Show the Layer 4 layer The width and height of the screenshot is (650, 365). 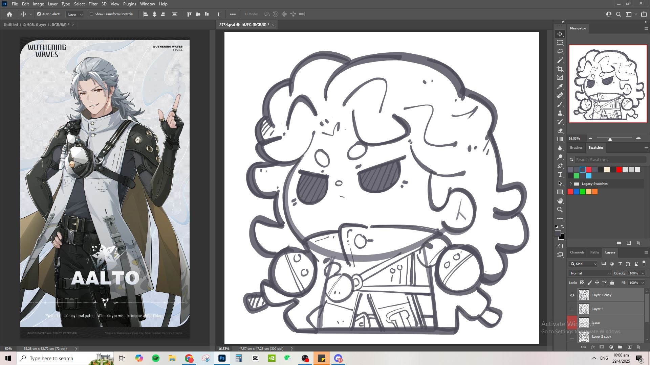coord(572,309)
